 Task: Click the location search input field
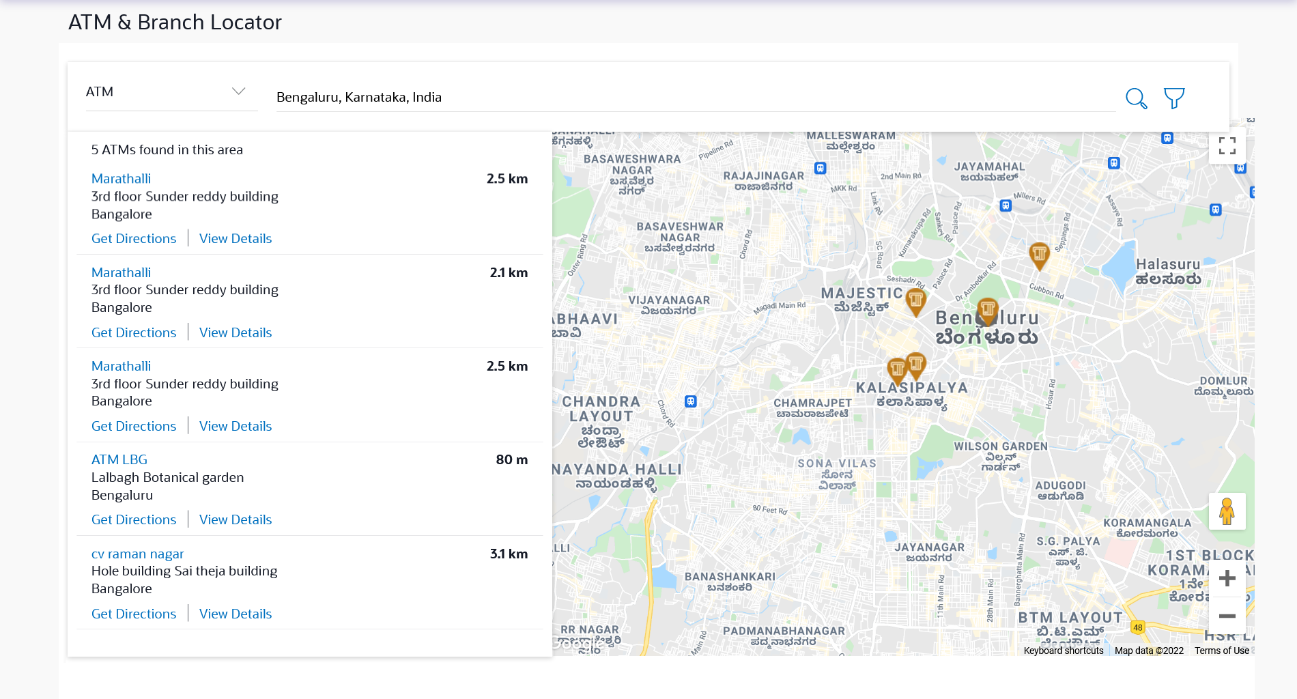pyautogui.click(x=695, y=97)
